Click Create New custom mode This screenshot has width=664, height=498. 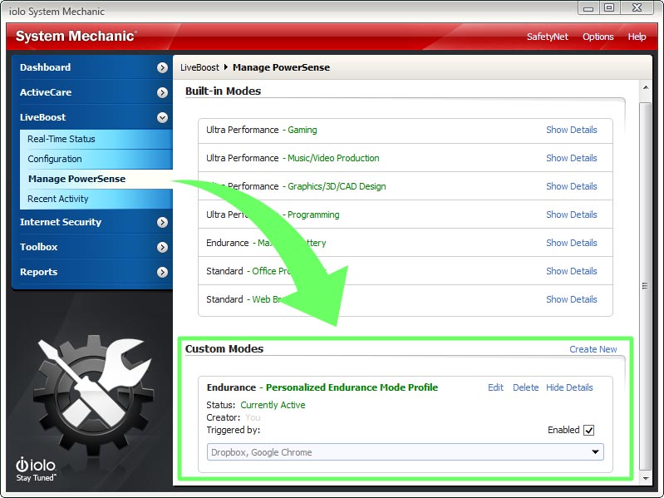click(593, 349)
